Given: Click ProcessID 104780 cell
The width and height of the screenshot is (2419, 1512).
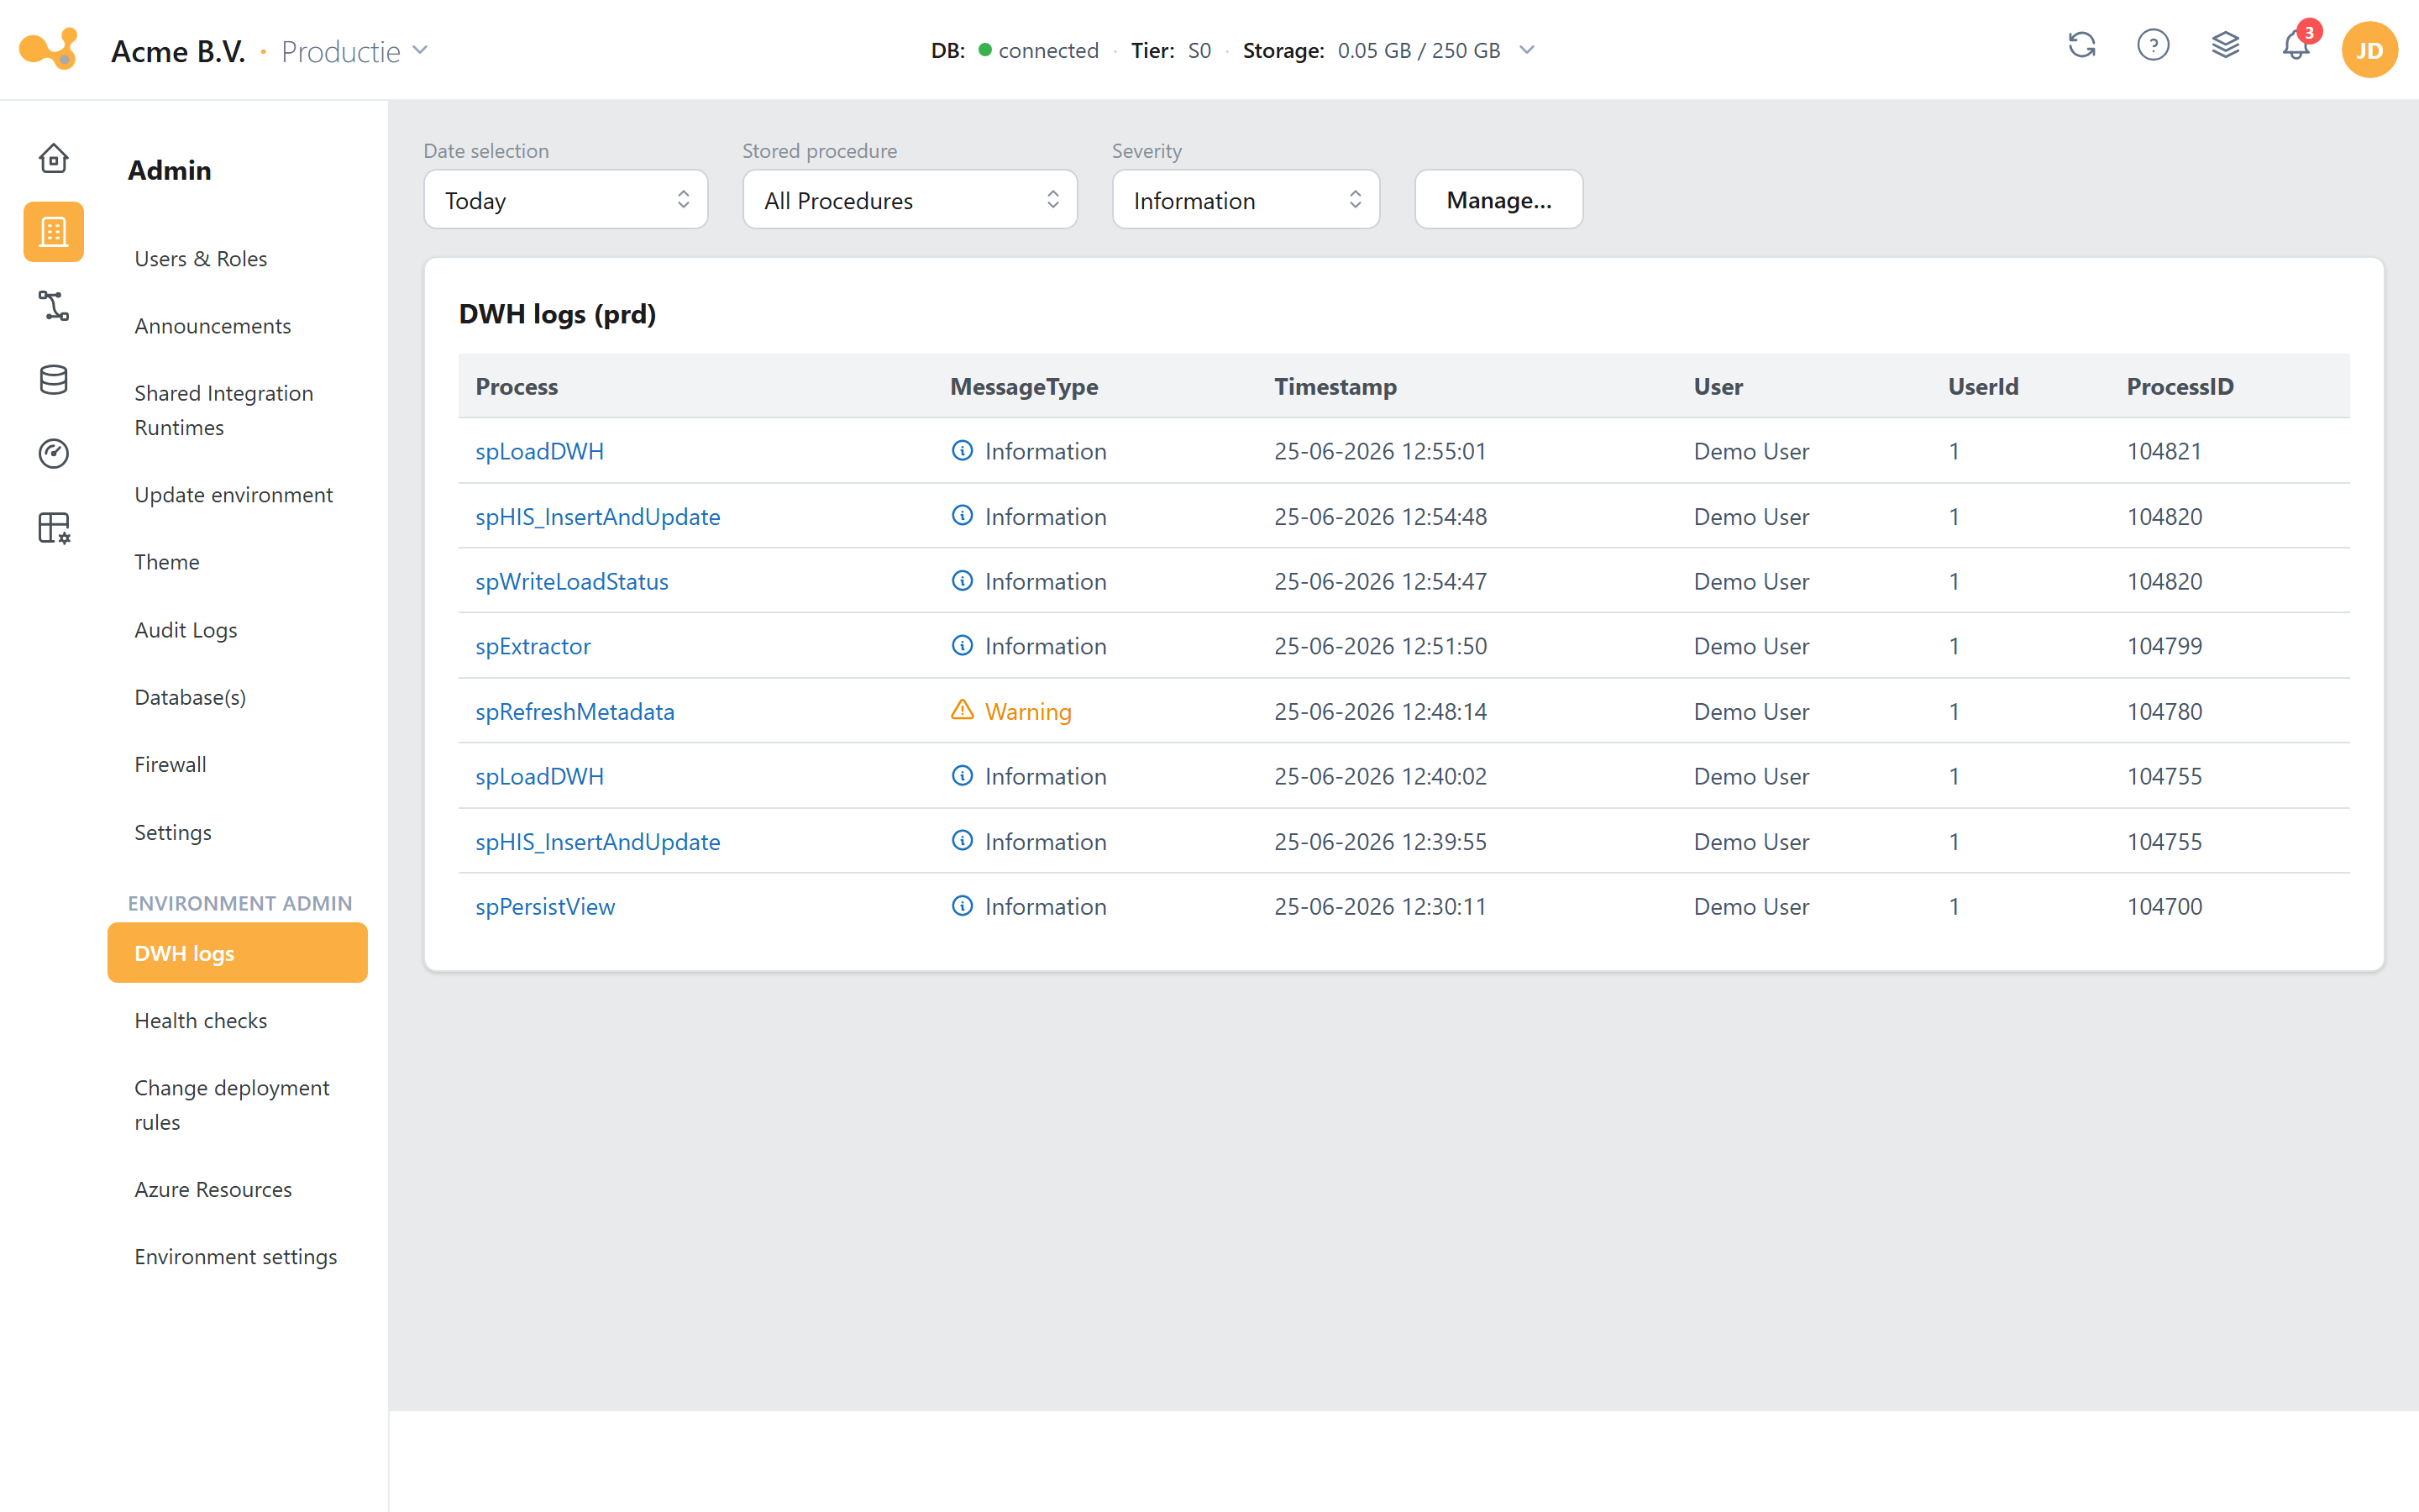Looking at the screenshot, I should tap(2165, 711).
